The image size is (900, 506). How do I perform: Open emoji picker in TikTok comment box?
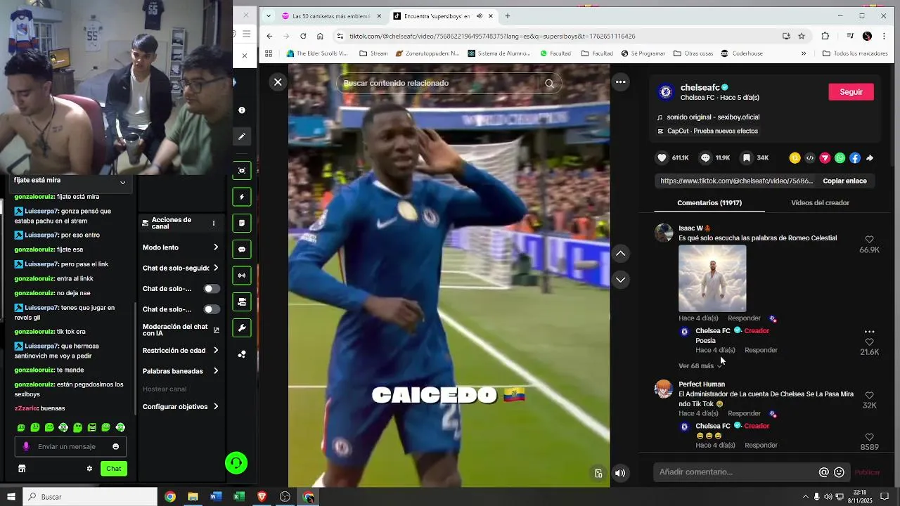(839, 472)
